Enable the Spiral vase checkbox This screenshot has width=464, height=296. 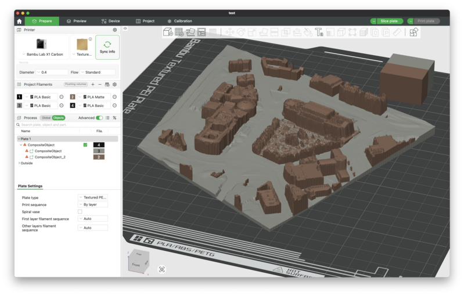(x=80, y=212)
